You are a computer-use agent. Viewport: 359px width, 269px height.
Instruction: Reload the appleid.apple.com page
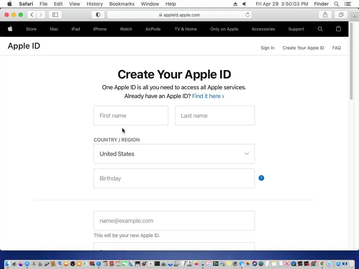(x=248, y=15)
